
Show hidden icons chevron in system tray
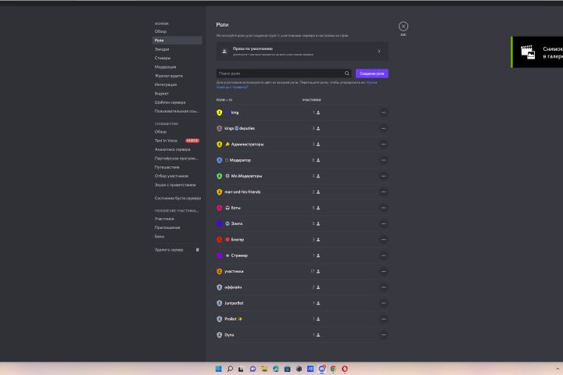(558, 369)
